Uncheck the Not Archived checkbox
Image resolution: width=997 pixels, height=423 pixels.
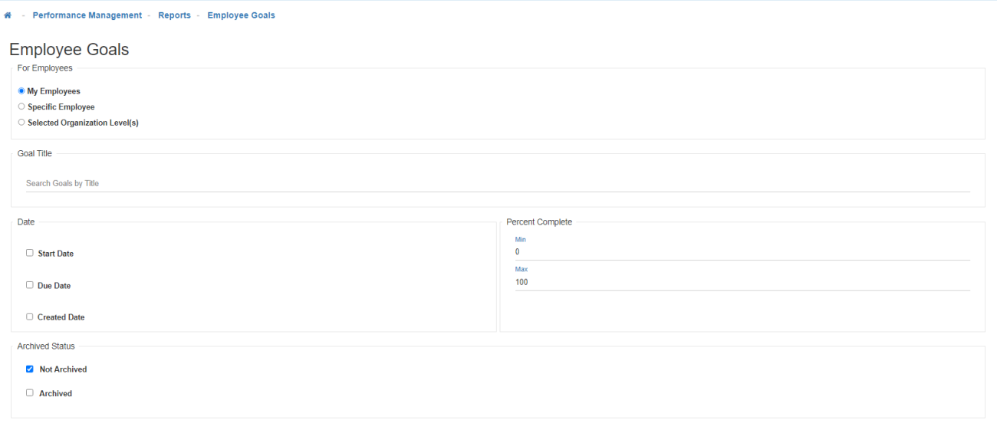tap(30, 369)
